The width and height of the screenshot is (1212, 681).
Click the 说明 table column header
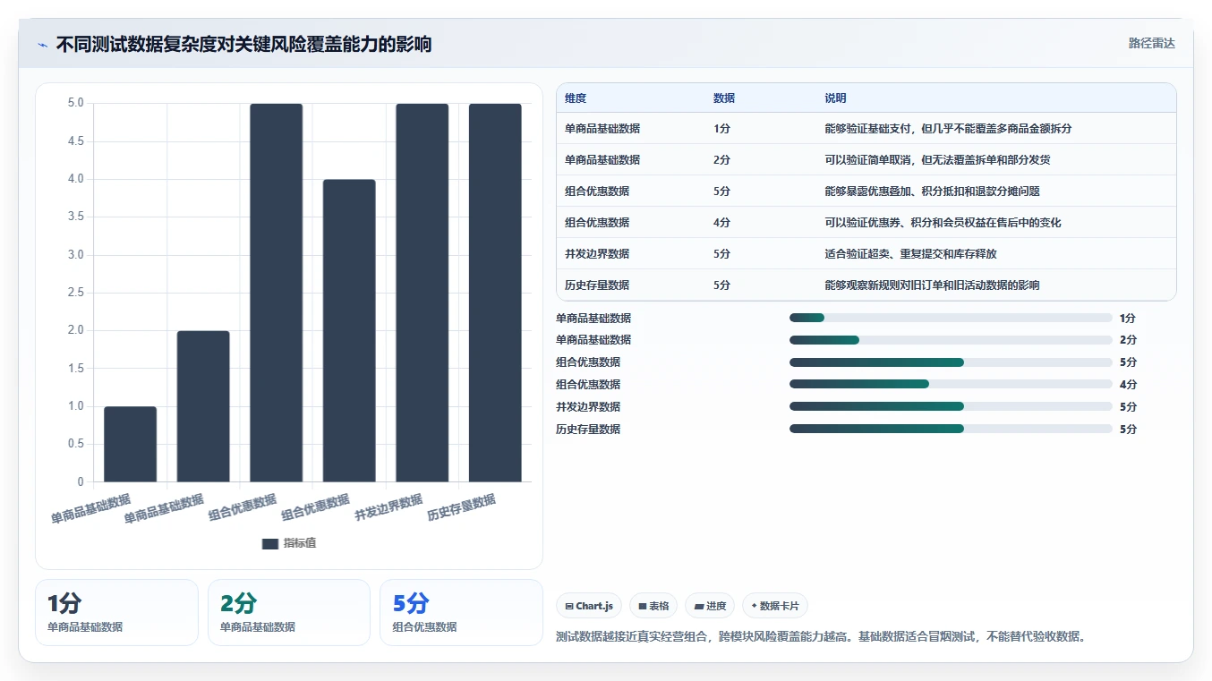point(835,98)
